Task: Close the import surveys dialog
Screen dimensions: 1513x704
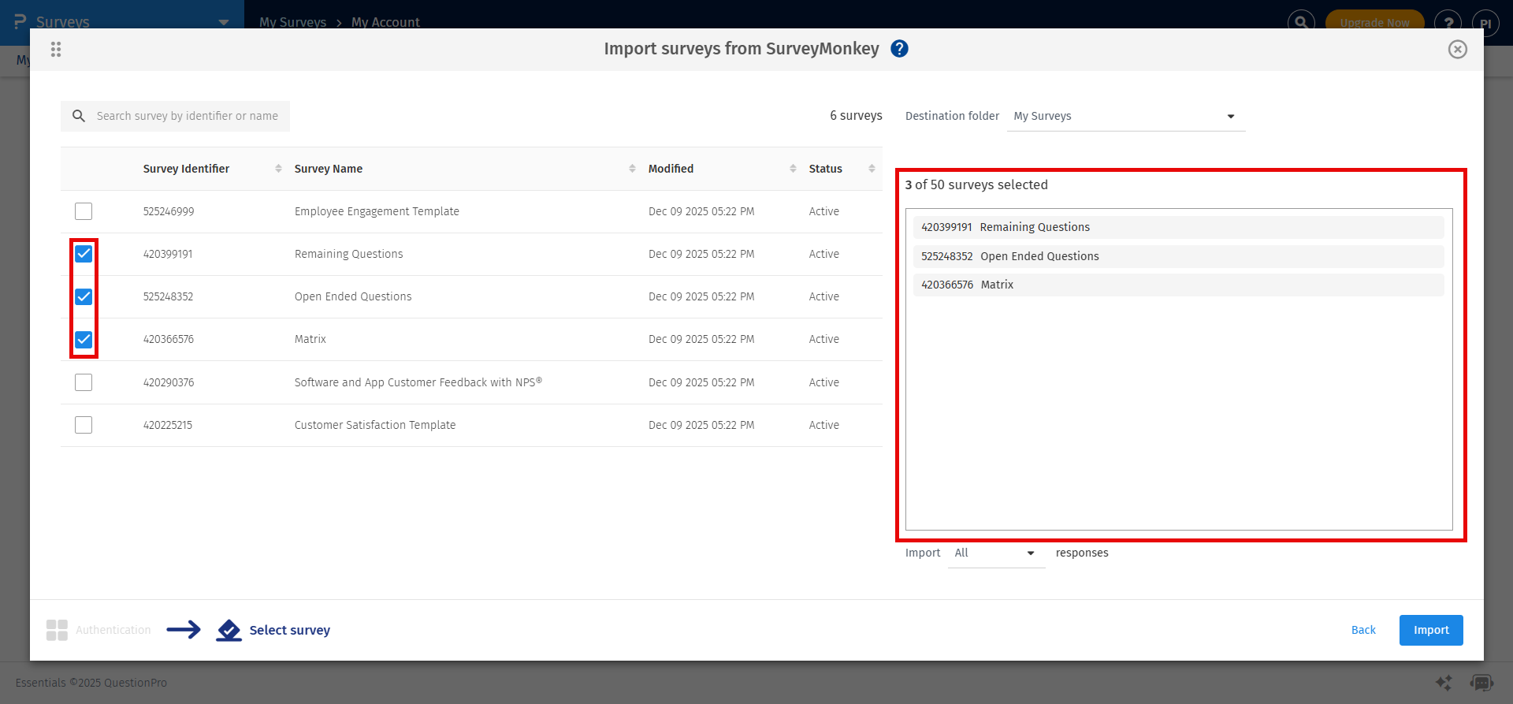Action: point(1457,50)
